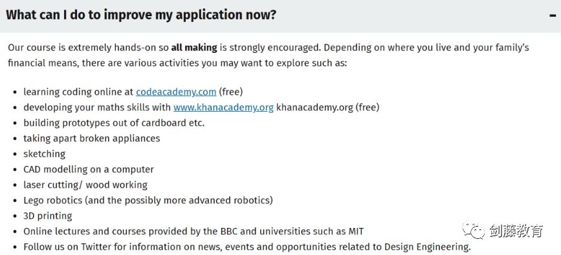Click the '(free)' text after codeacademy.com
561x255 pixels.
tap(231, 92)
